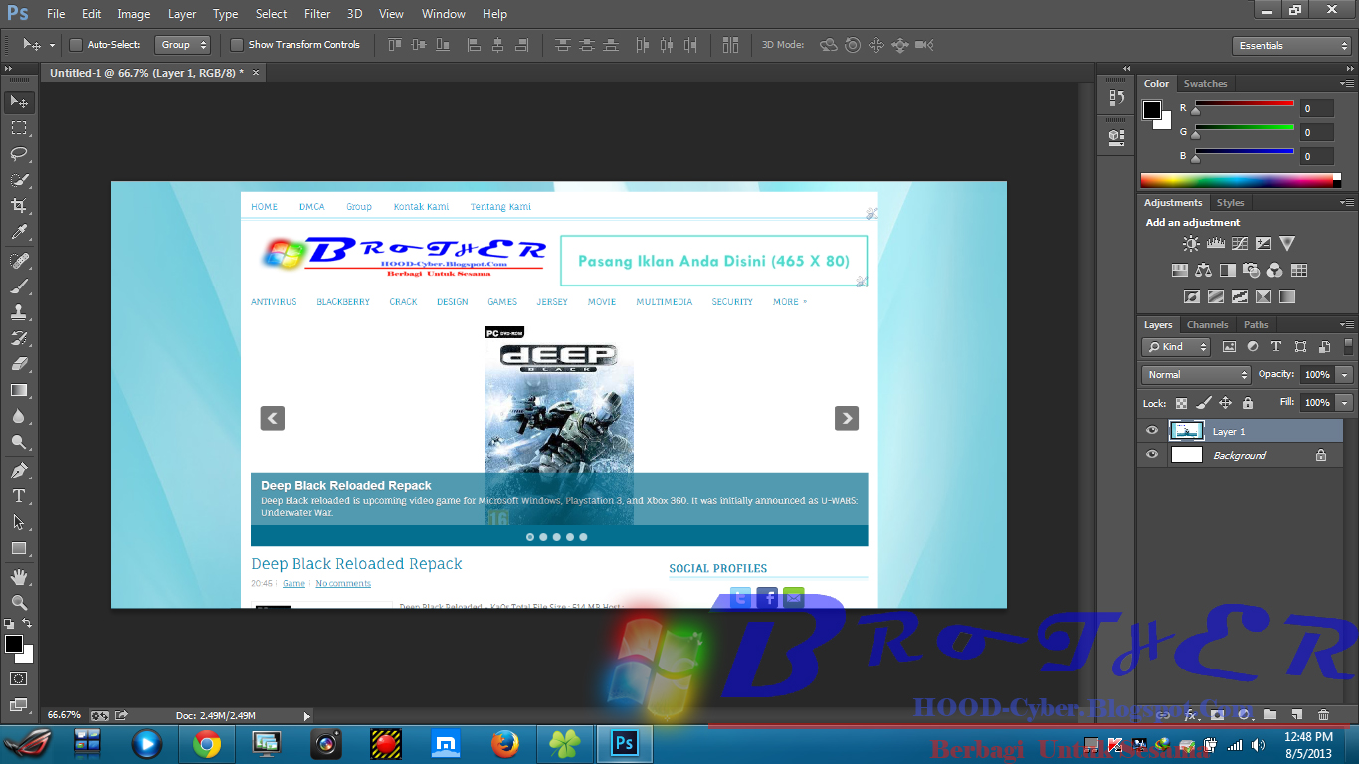1359x764 pixels.
Task: Open the layer blend mode dropdown
Action: point(1194,374)
